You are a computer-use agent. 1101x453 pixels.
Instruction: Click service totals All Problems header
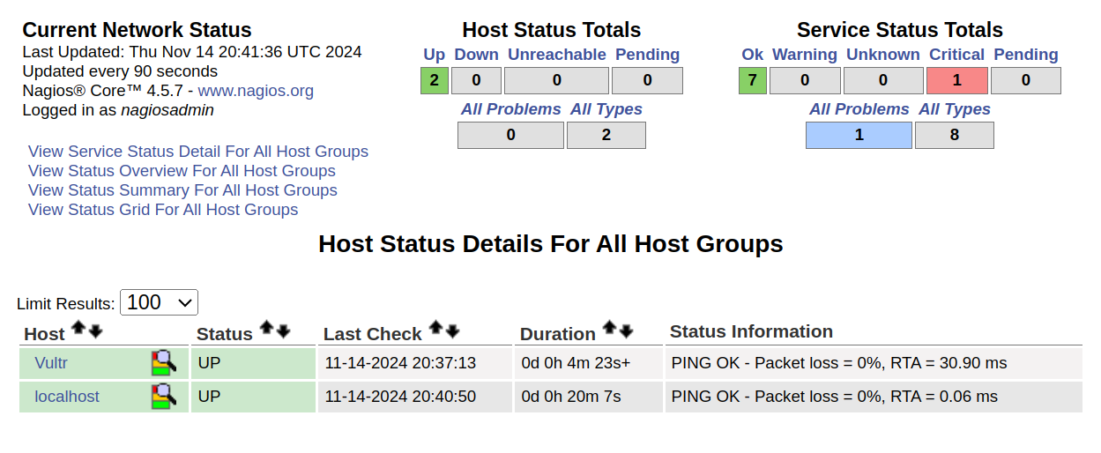pyautogui.click(x=859, y=109)
